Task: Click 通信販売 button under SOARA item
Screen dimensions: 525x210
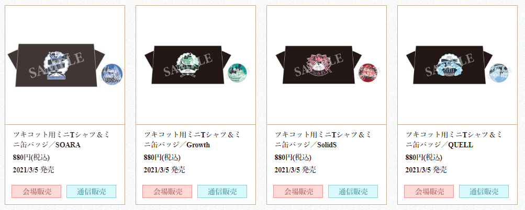Action: 92,192
